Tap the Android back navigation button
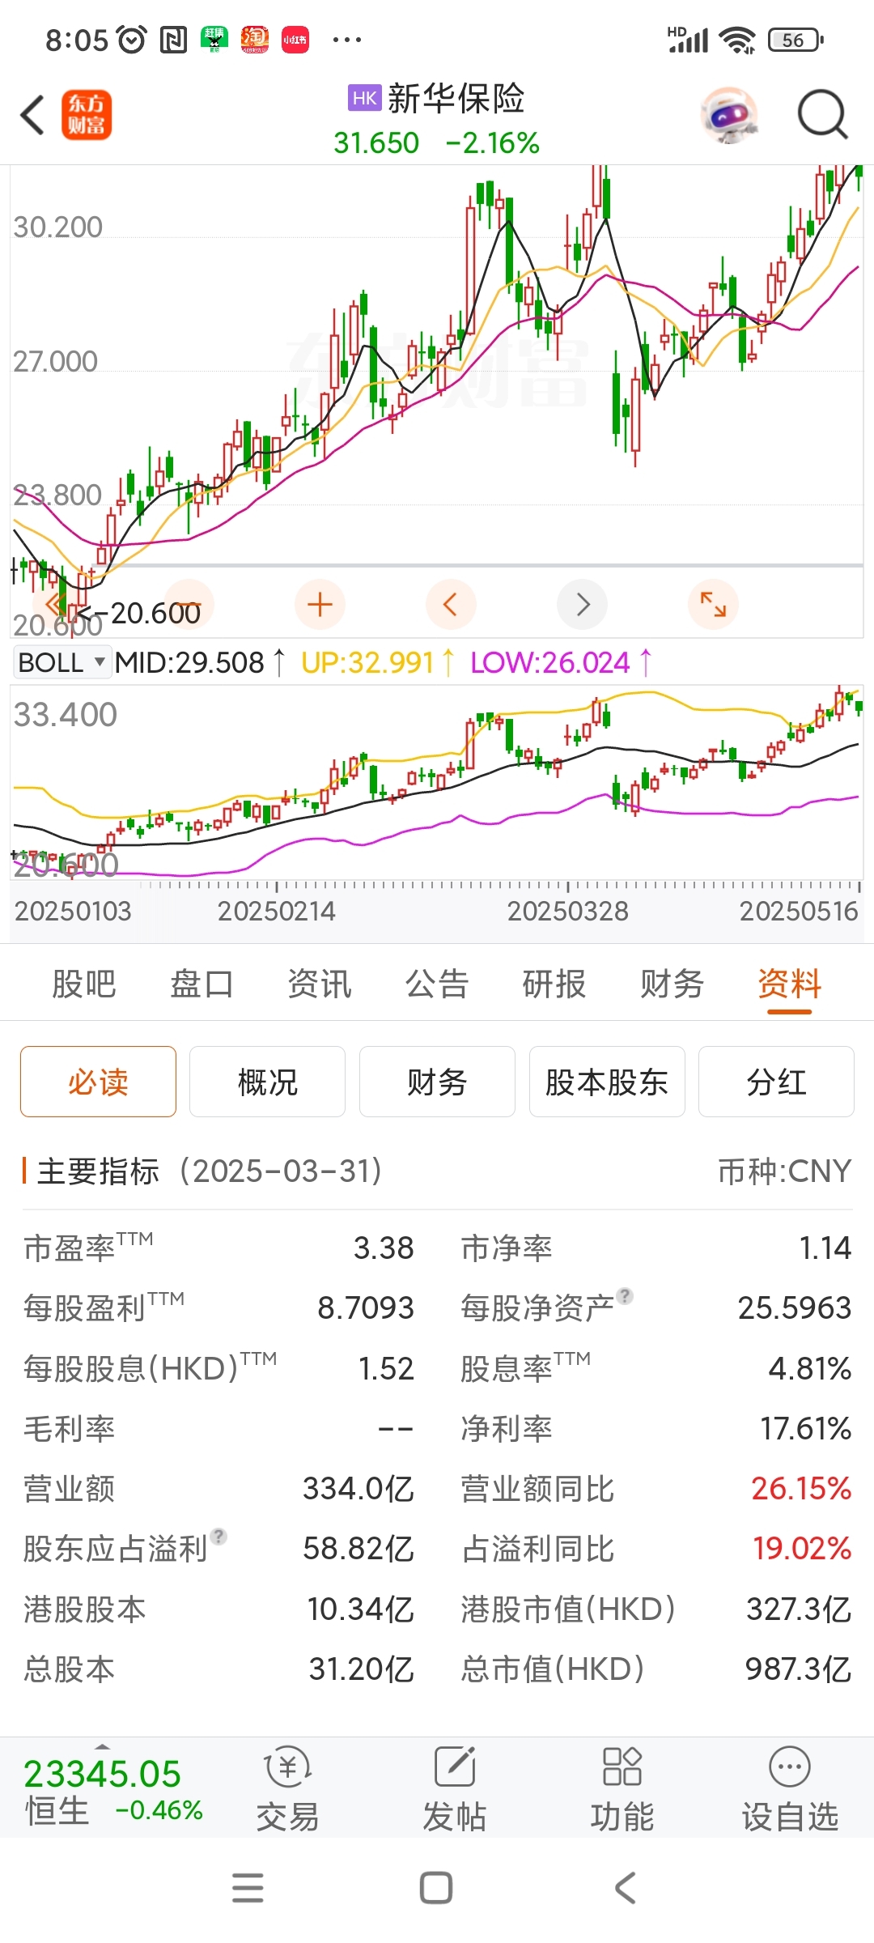The width and height of the screenshot is (874, 1943). 626,1888
